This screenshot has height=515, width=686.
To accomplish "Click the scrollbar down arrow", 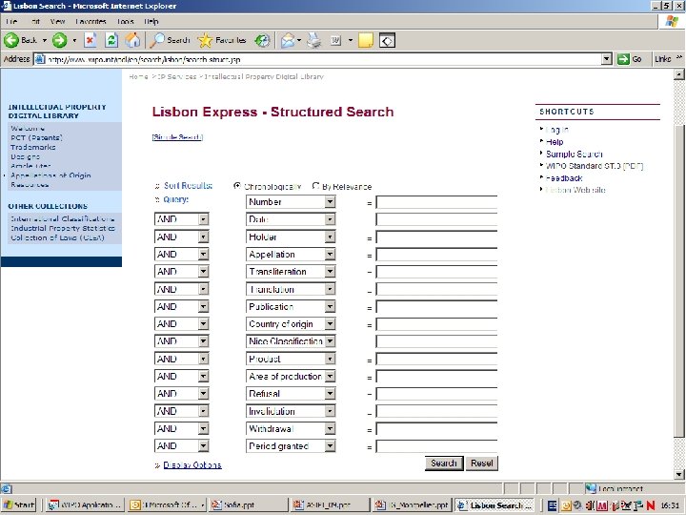I will click(679, 475).
